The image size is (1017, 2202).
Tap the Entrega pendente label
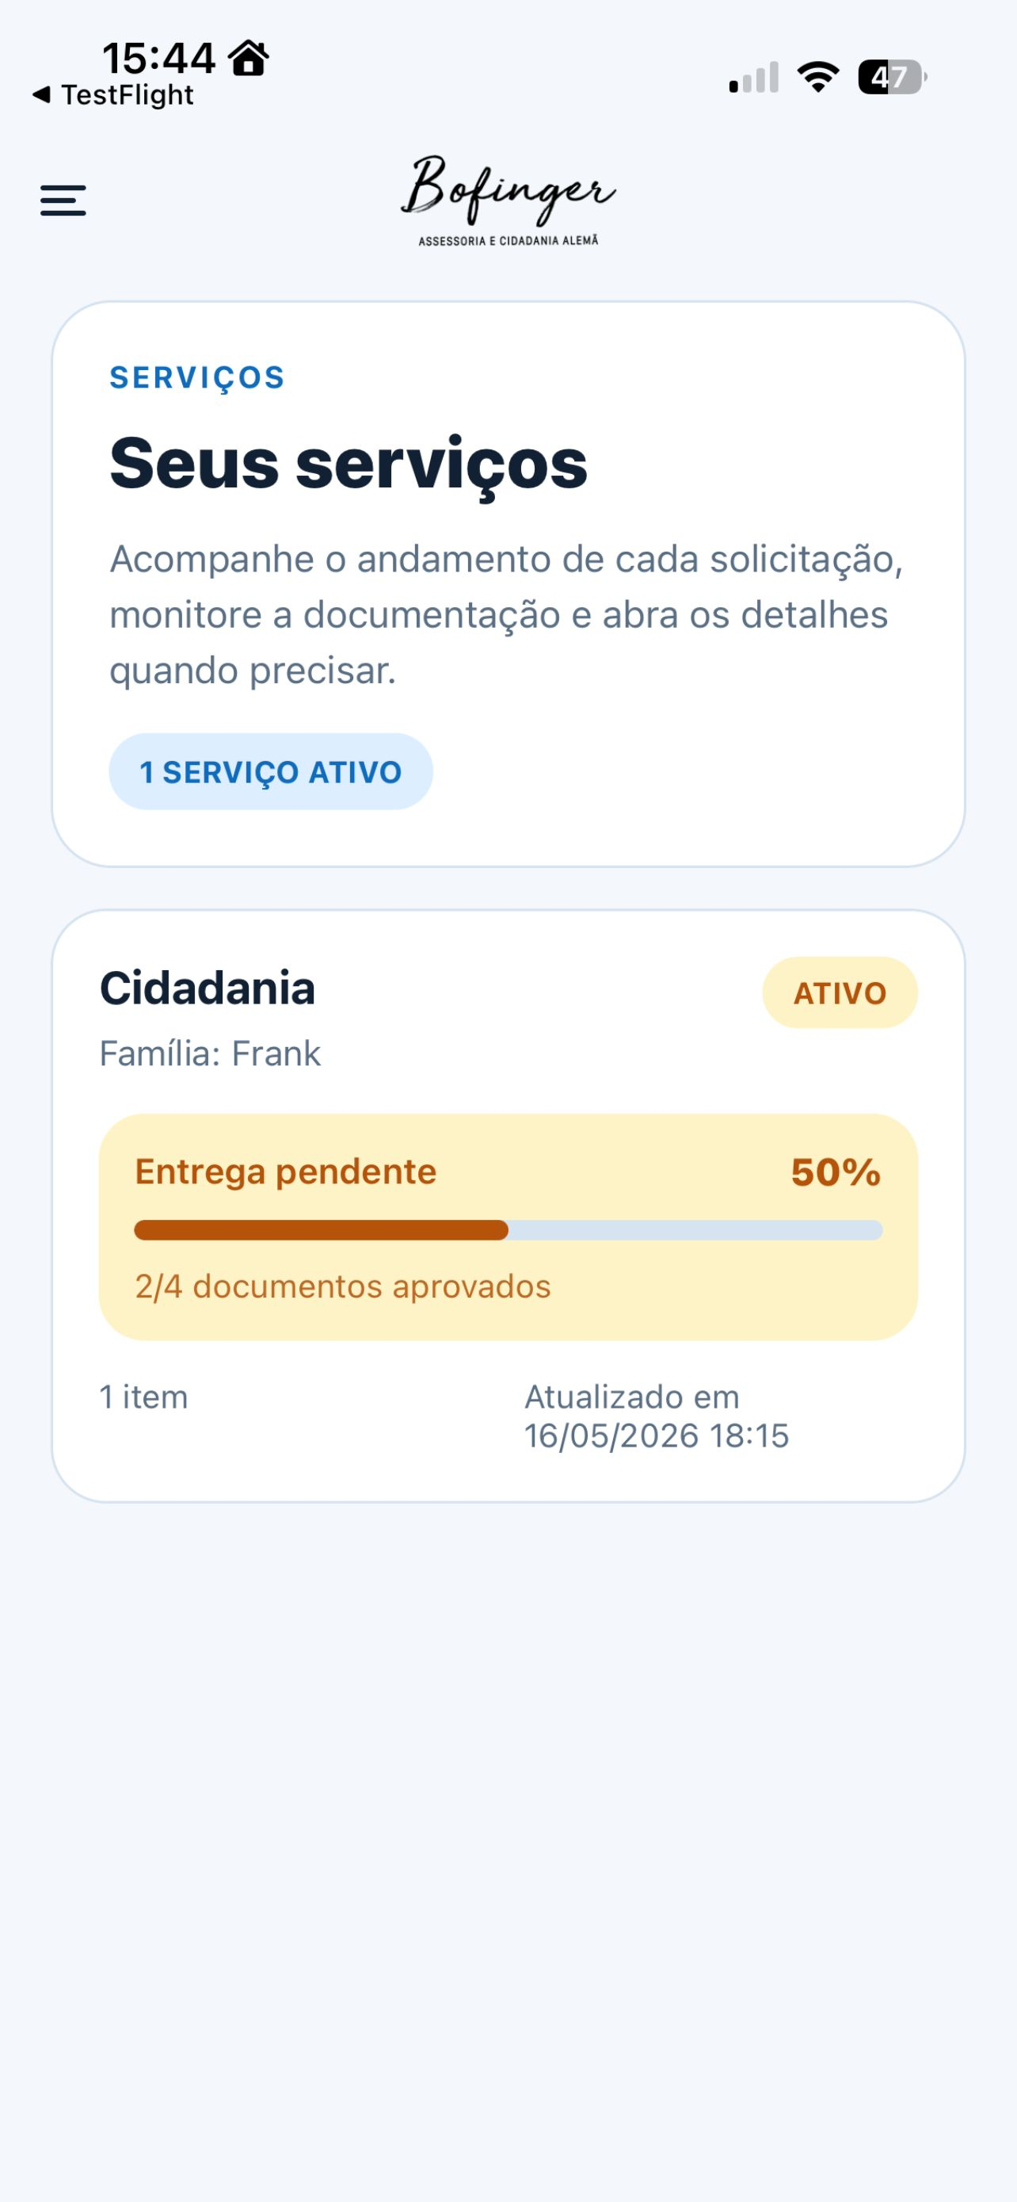pos(285,1172)
